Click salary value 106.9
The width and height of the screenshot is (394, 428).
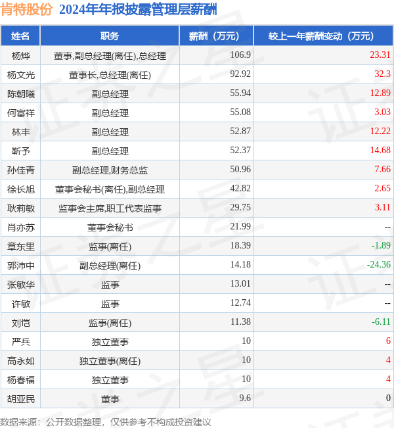[240, 55]
